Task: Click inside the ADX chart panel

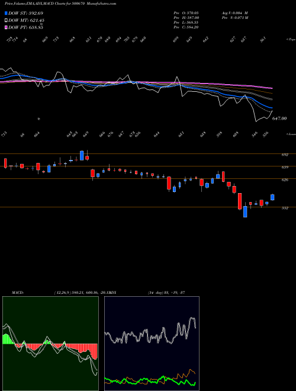Action: coord(152,344)
